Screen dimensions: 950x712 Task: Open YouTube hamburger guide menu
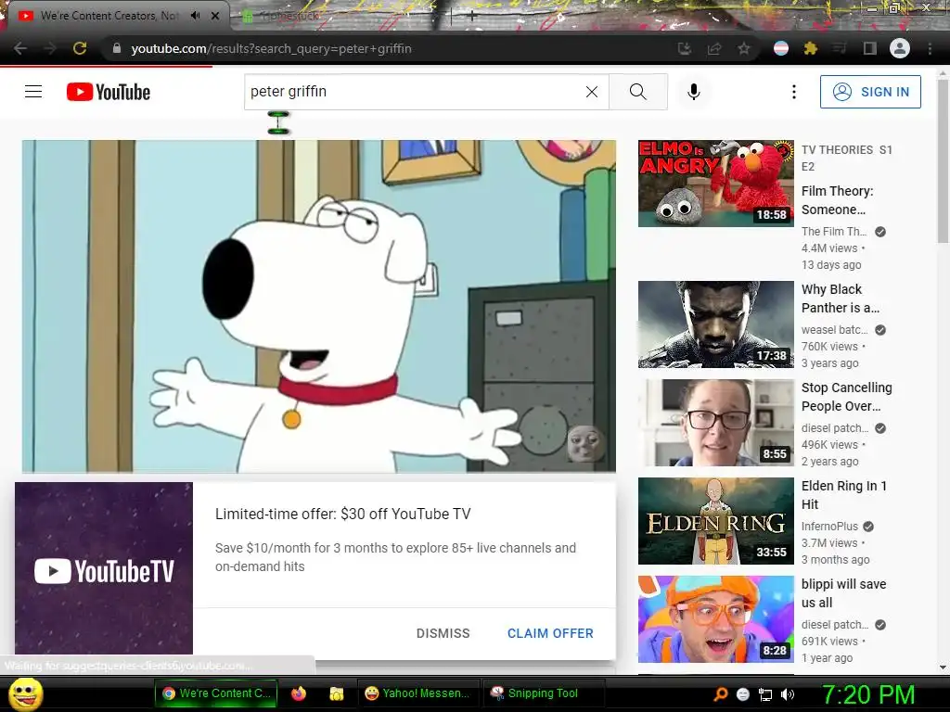pyautogui.click(x=33, y=92)
